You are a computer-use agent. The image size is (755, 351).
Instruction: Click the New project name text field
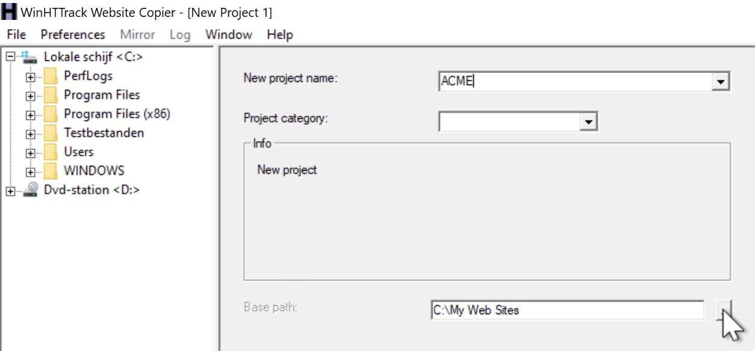[x=574, y=81]
